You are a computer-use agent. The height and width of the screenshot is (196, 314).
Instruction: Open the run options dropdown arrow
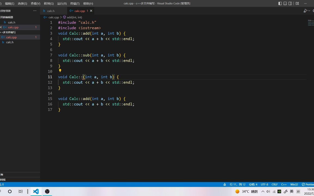point(309,11)
